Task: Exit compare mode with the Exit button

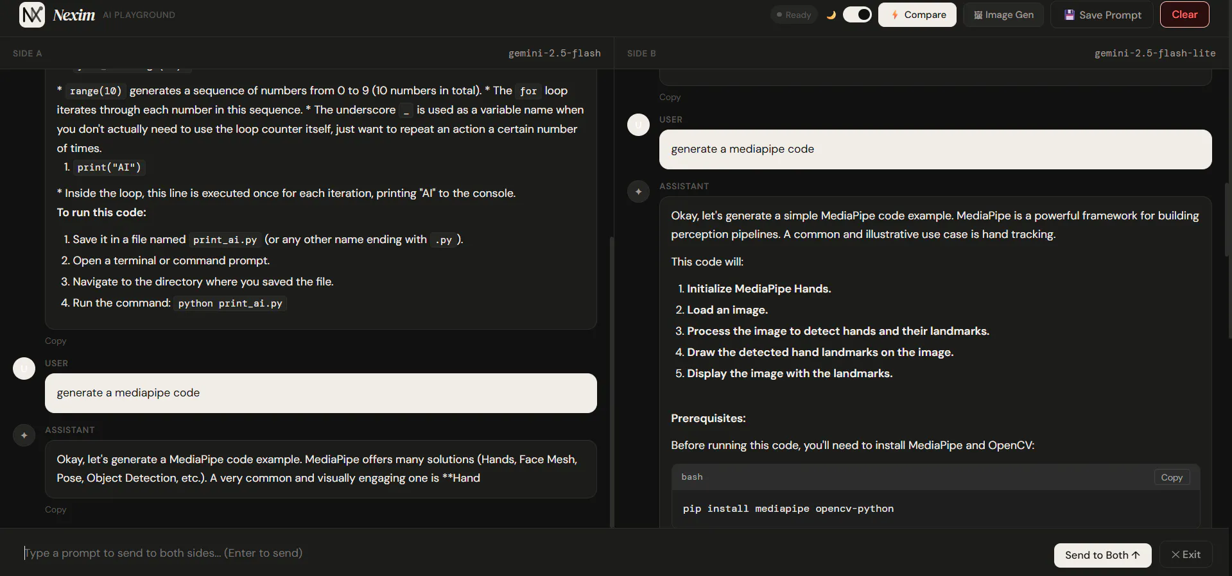Action: pos(1186,555)
